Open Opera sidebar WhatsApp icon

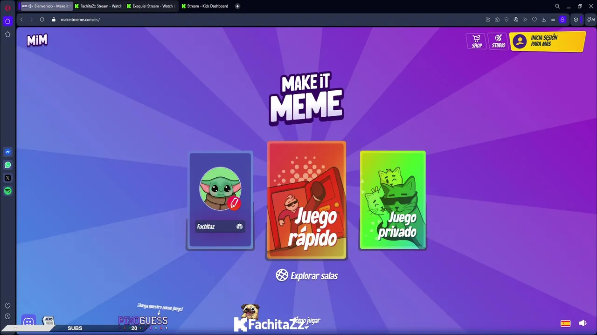[x=7, y=165]
